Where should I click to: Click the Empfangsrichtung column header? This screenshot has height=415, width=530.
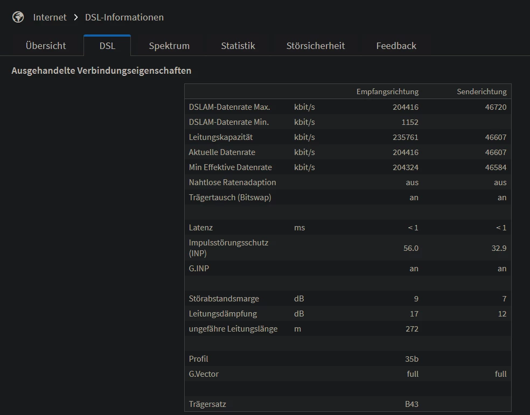pos(387,92)
